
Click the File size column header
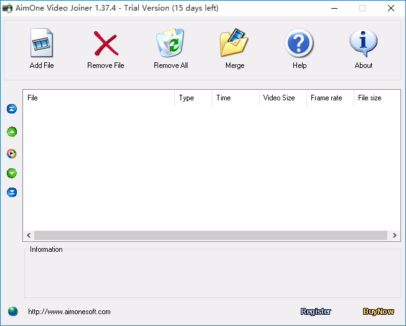pos(377,98)
